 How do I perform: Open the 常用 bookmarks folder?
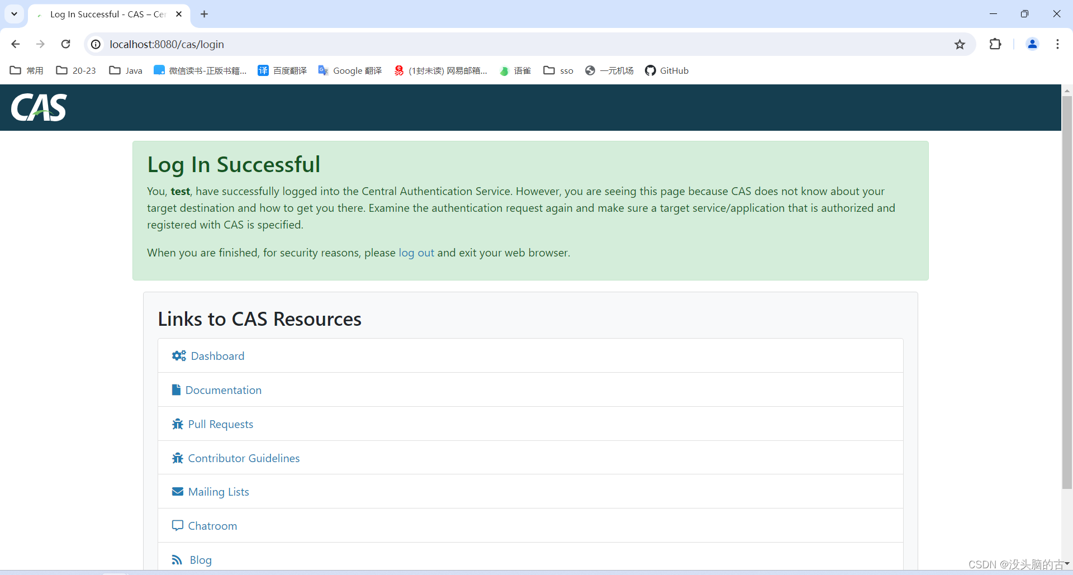coord(27,70)
